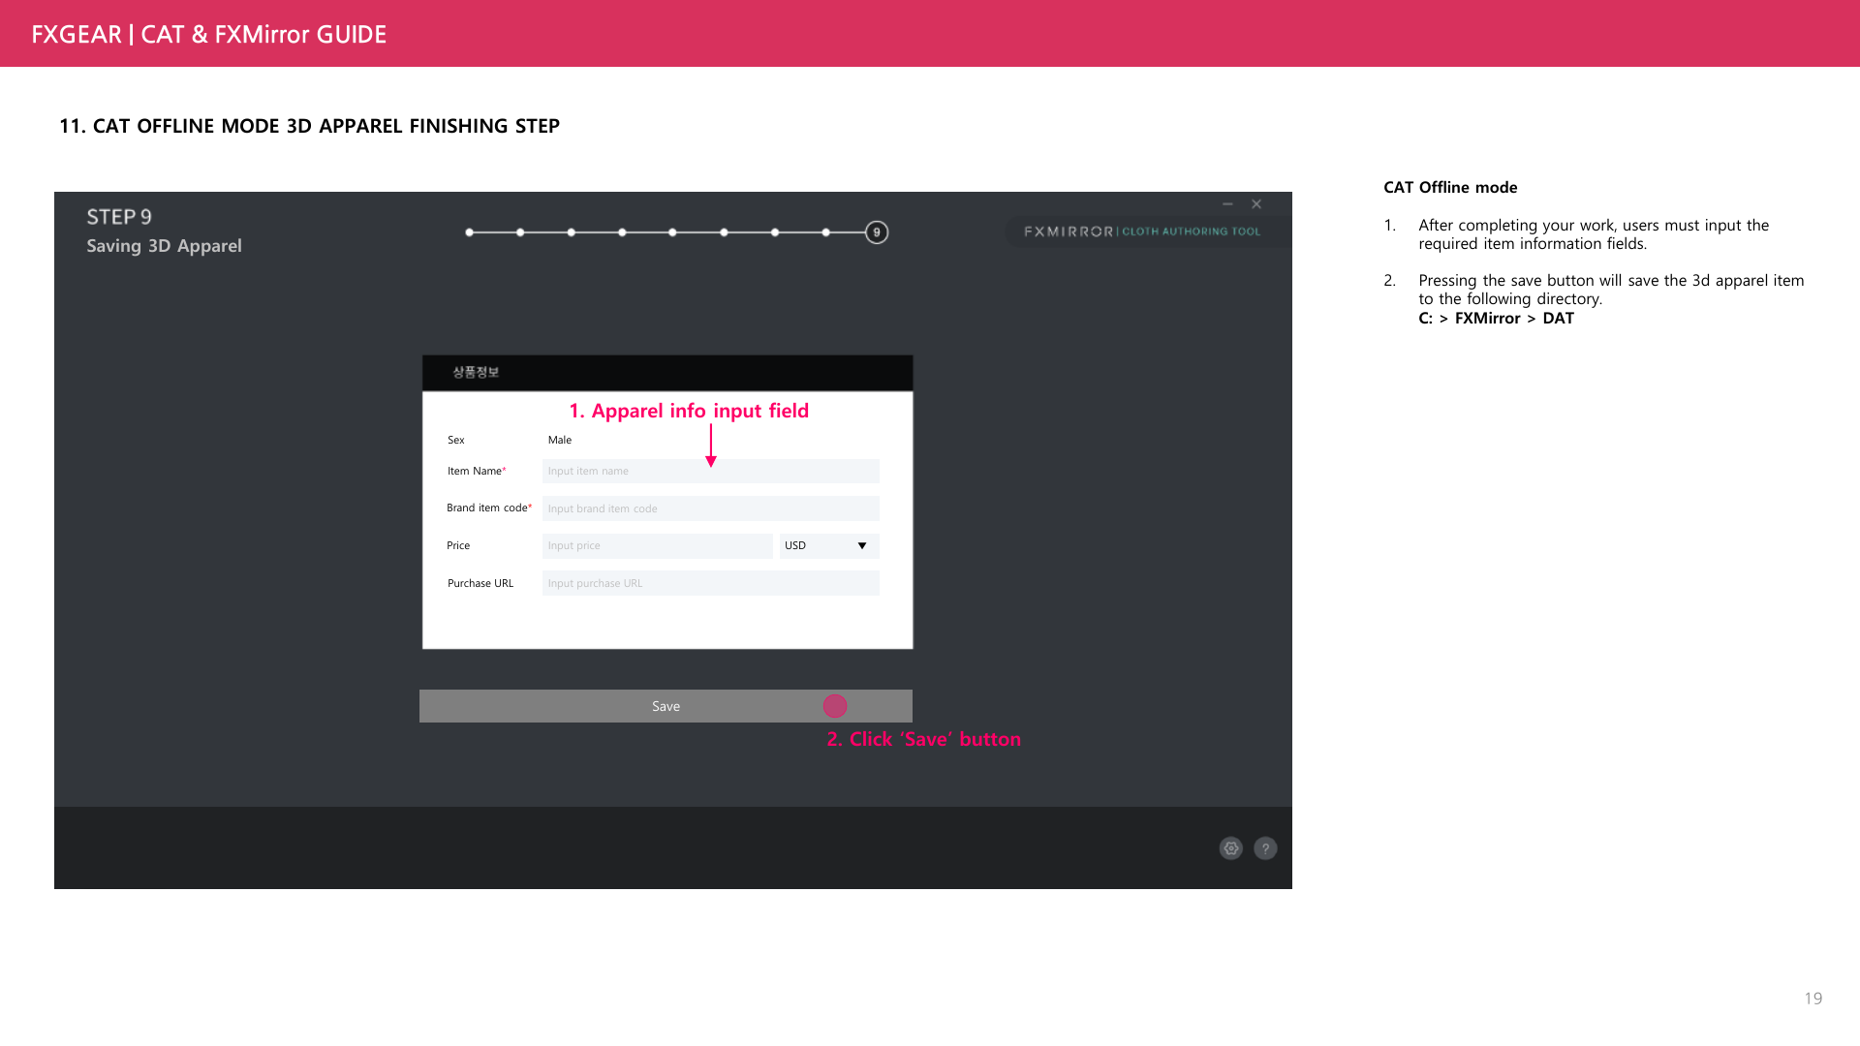This screenshot has width=1860, height=1046.
Task: Jump to the first step dot
Action: [x=470, y=232]
